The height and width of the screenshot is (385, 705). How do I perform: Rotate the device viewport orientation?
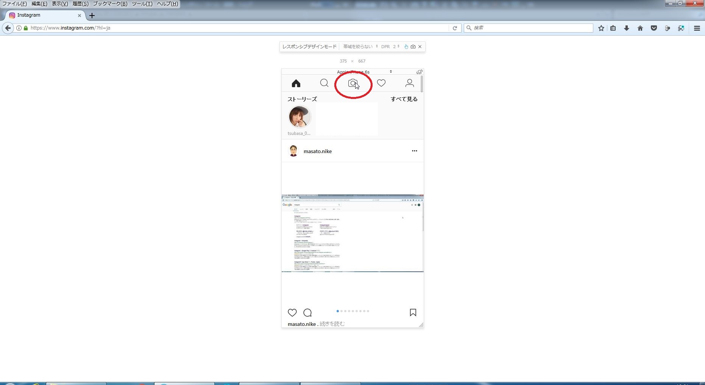(420, 72)
